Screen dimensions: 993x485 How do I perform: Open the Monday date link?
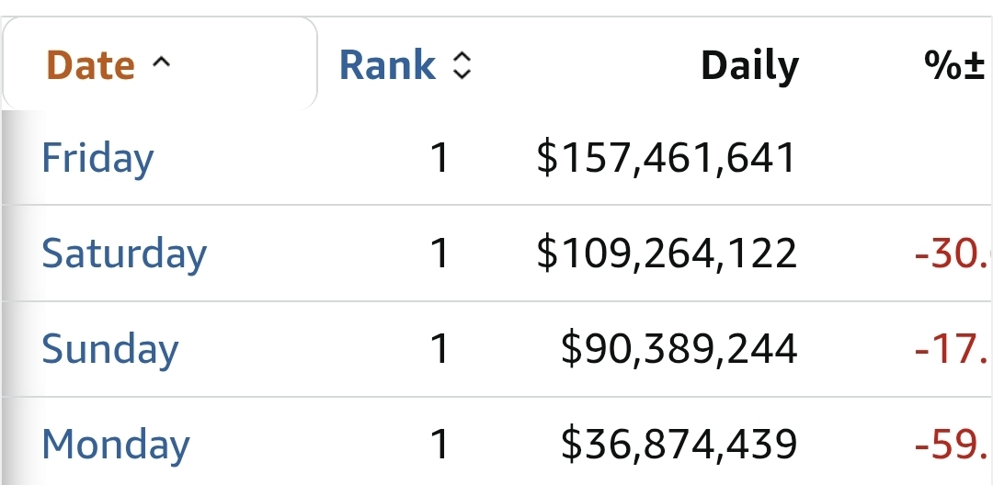(116, 444)
